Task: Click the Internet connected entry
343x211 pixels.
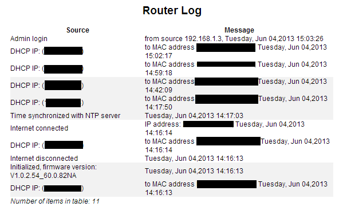Action: click(x=39, y=128)
